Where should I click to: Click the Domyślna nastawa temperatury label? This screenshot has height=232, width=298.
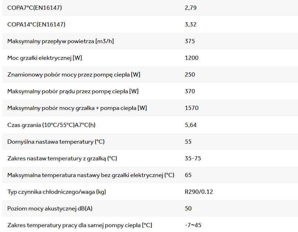tap(56, 142)
